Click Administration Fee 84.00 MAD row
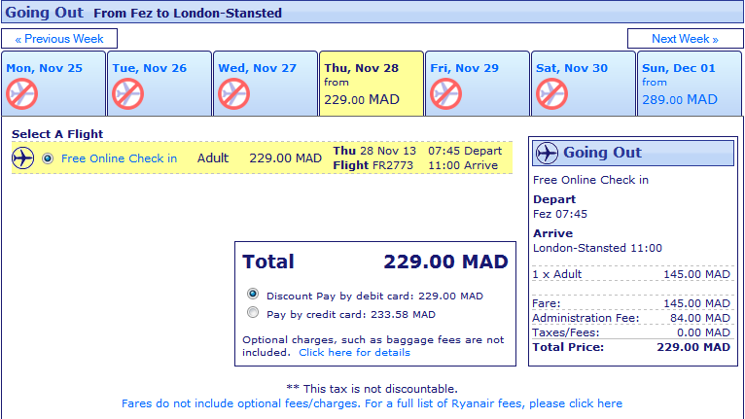The image size is (745, 419). pyautogui.click(x=631, y=318)
